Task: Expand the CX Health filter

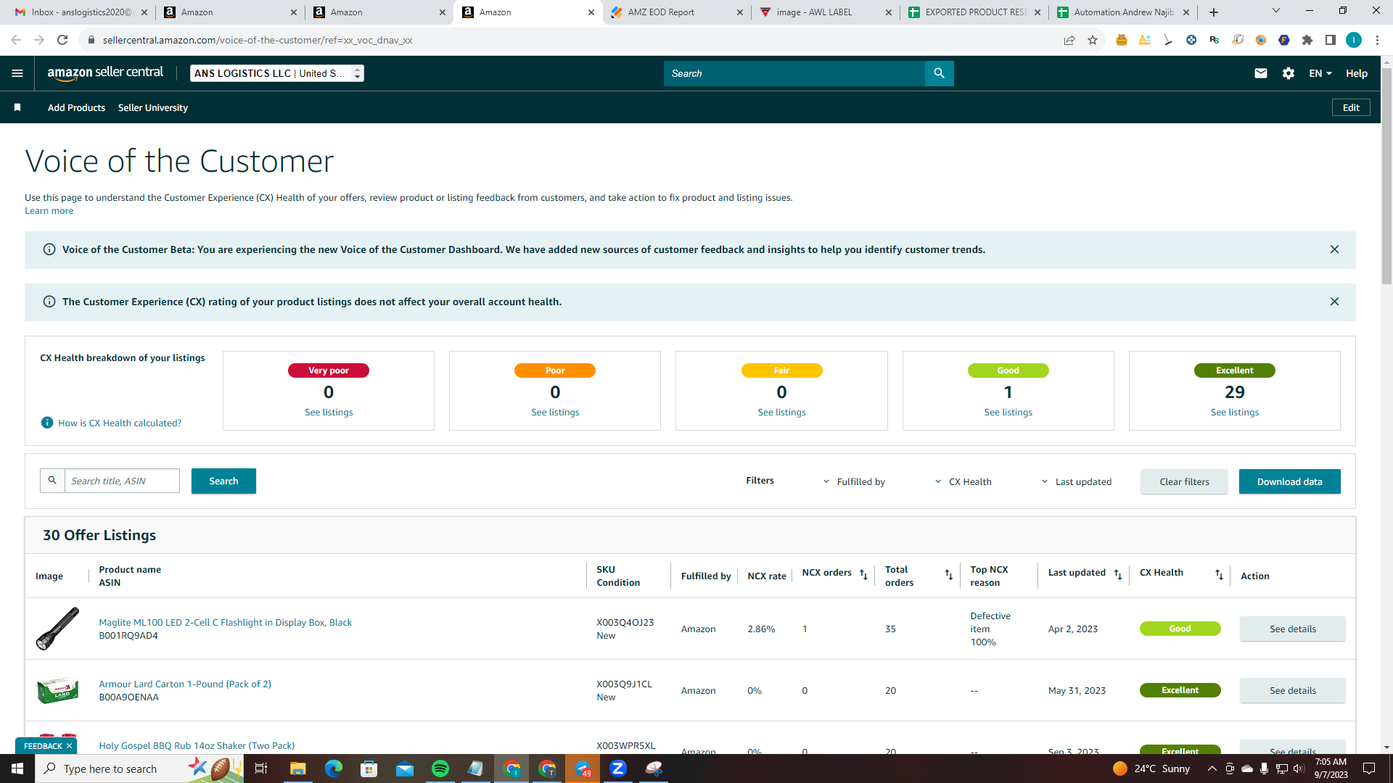Action: pos(963,481)
